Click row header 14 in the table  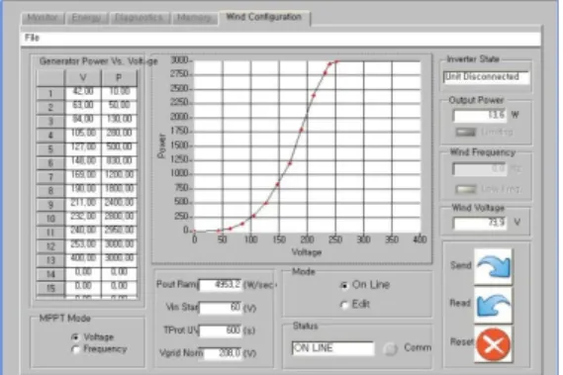pos(50,274)
